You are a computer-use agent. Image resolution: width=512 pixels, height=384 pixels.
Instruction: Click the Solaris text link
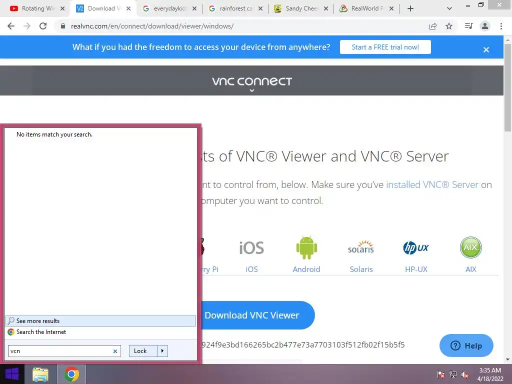coord(361,269)
